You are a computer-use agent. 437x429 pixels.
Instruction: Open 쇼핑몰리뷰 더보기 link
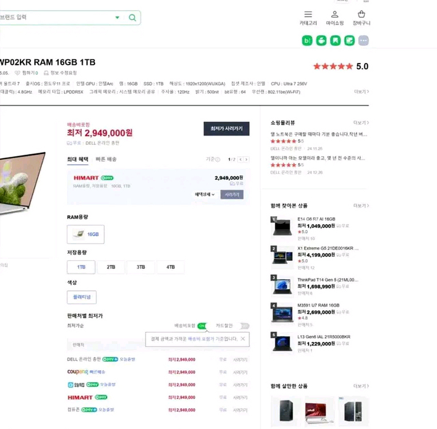point(361,123)
